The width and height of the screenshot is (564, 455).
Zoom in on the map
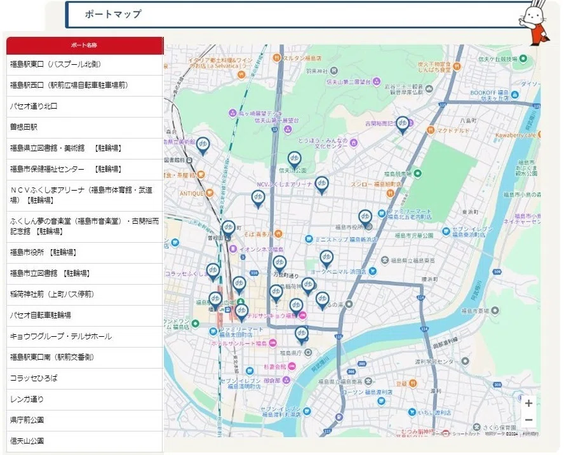528,403
